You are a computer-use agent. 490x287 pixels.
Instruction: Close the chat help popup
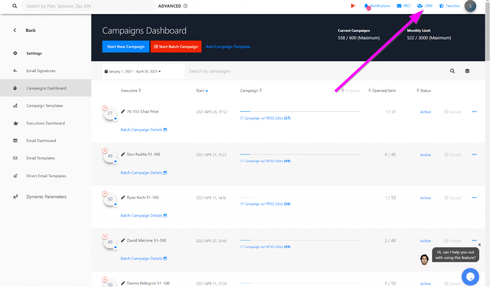point(479,245)
